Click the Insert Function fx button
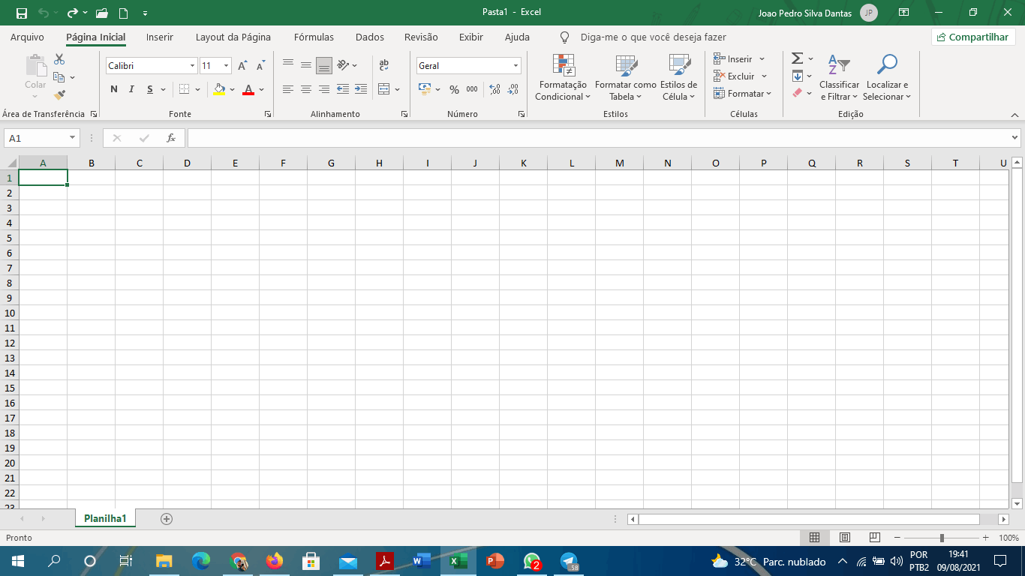 pos(171,138)
